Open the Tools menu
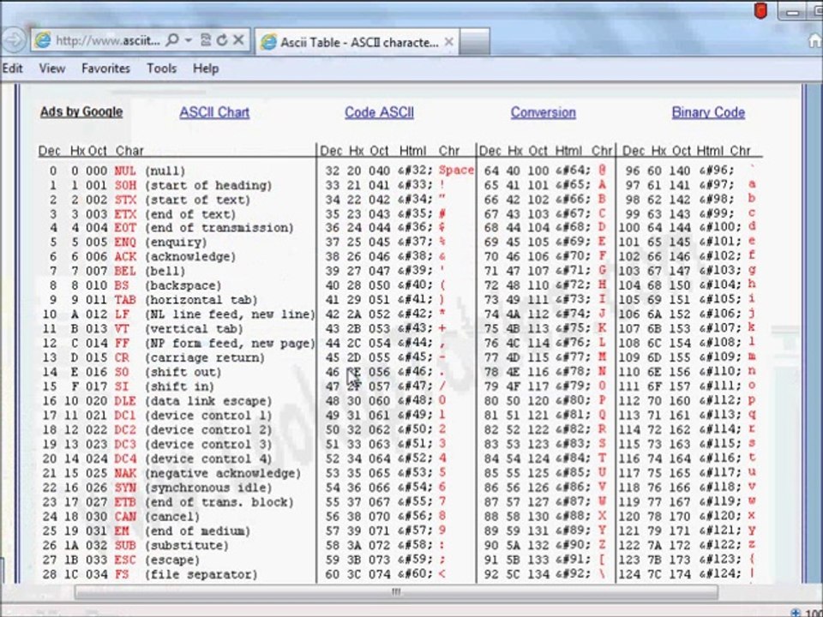This screenshot has width=823, height=617. point(161,68)
